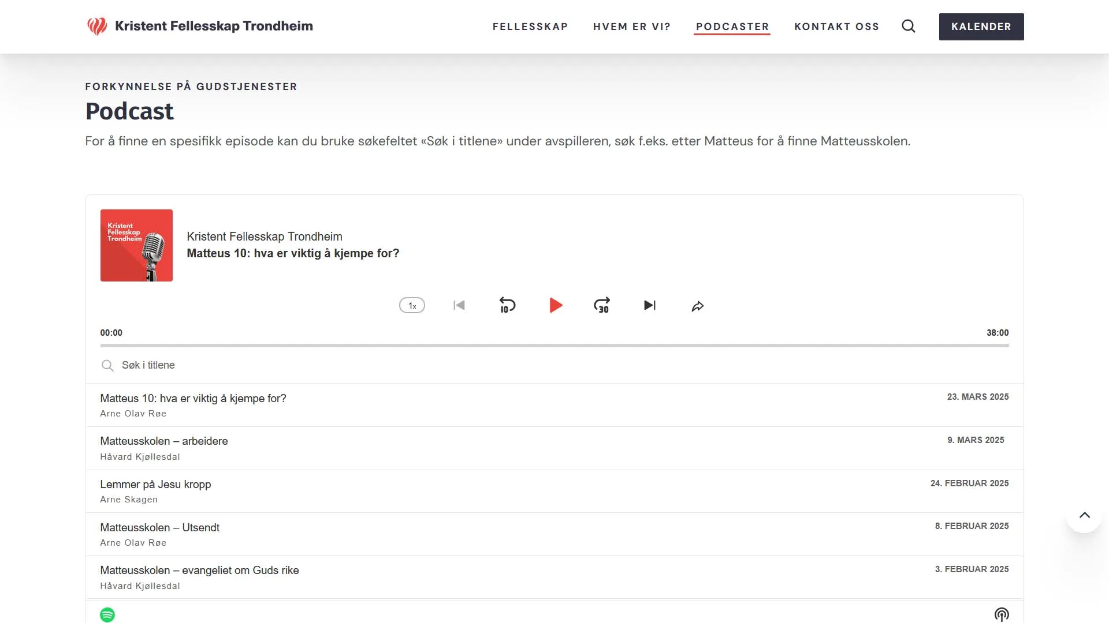Screen dimensions: 1109x623
Task: Click the total duration 38:00
Action: (x=998, y=333)
